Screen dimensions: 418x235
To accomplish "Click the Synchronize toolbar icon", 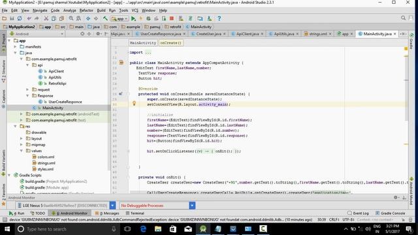I will click(20, 18).
